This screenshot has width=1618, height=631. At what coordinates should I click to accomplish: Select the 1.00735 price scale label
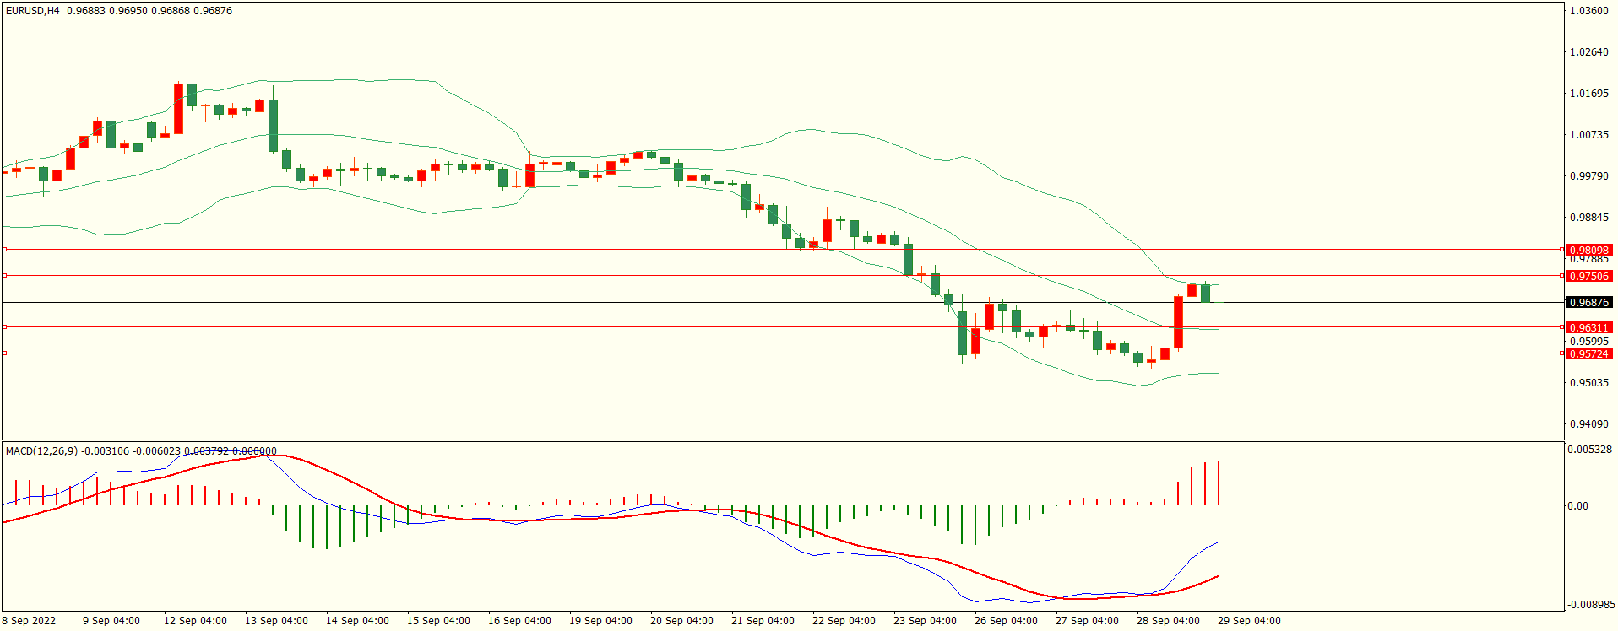(x=1588, y=135)
